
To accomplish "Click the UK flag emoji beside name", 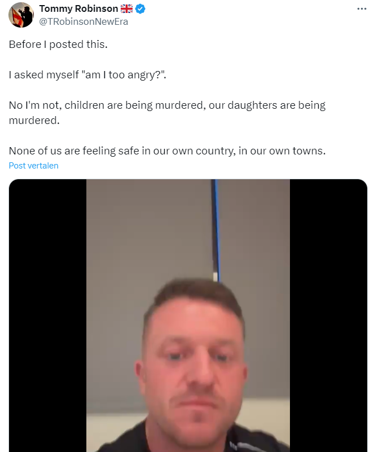I will [126, 9].
